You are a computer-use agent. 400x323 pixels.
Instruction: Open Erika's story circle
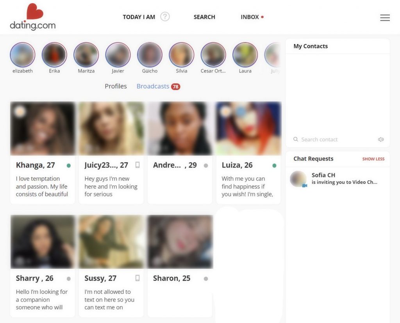pos(54,55)
